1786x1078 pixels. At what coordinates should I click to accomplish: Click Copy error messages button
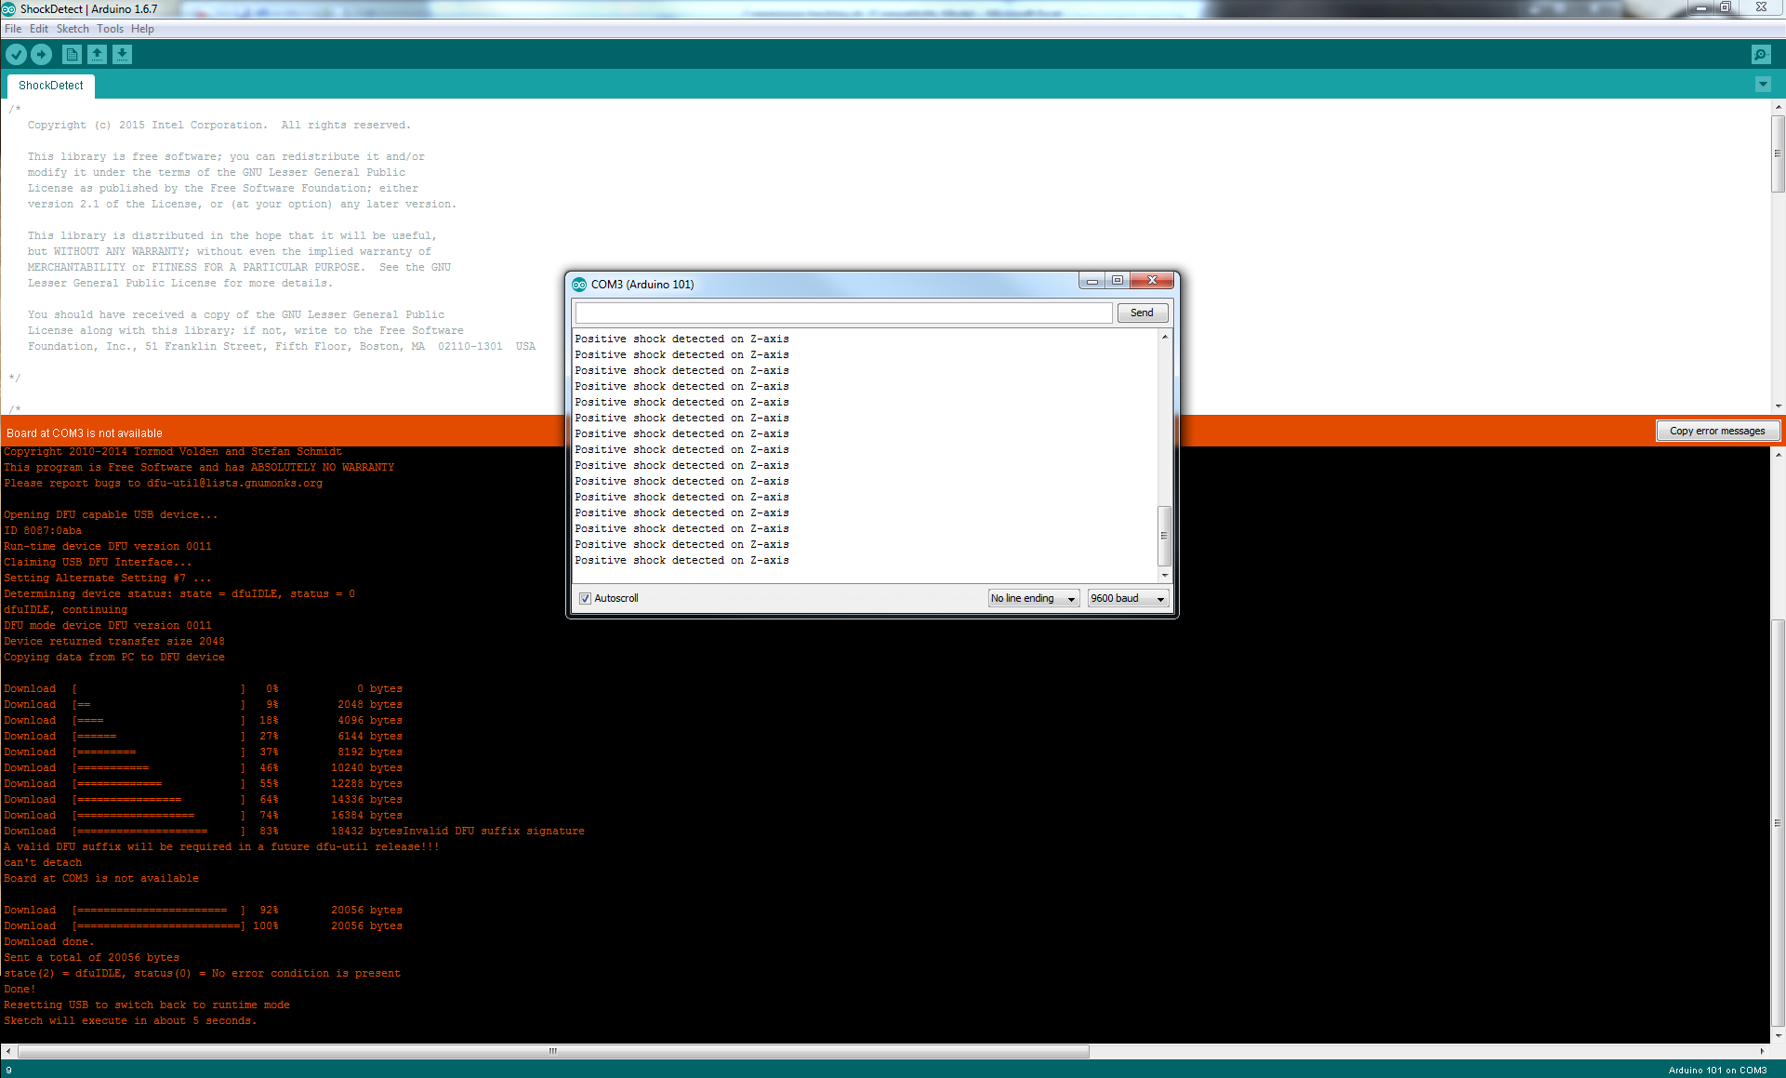pyautogui.click(x=1716, y=431)
